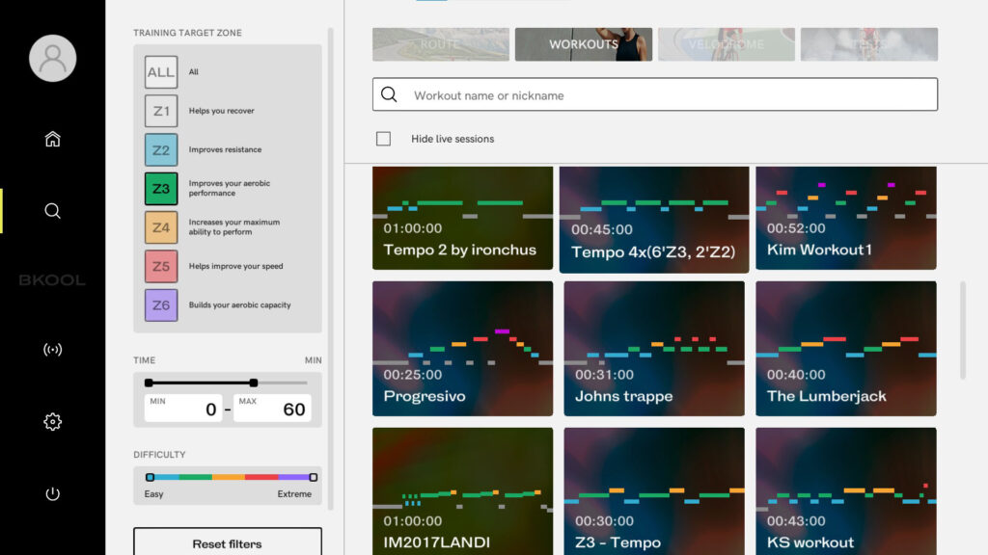The image size is (988, 555).
Task: Click the time slider maximum handle
Action: pos(254,383)
